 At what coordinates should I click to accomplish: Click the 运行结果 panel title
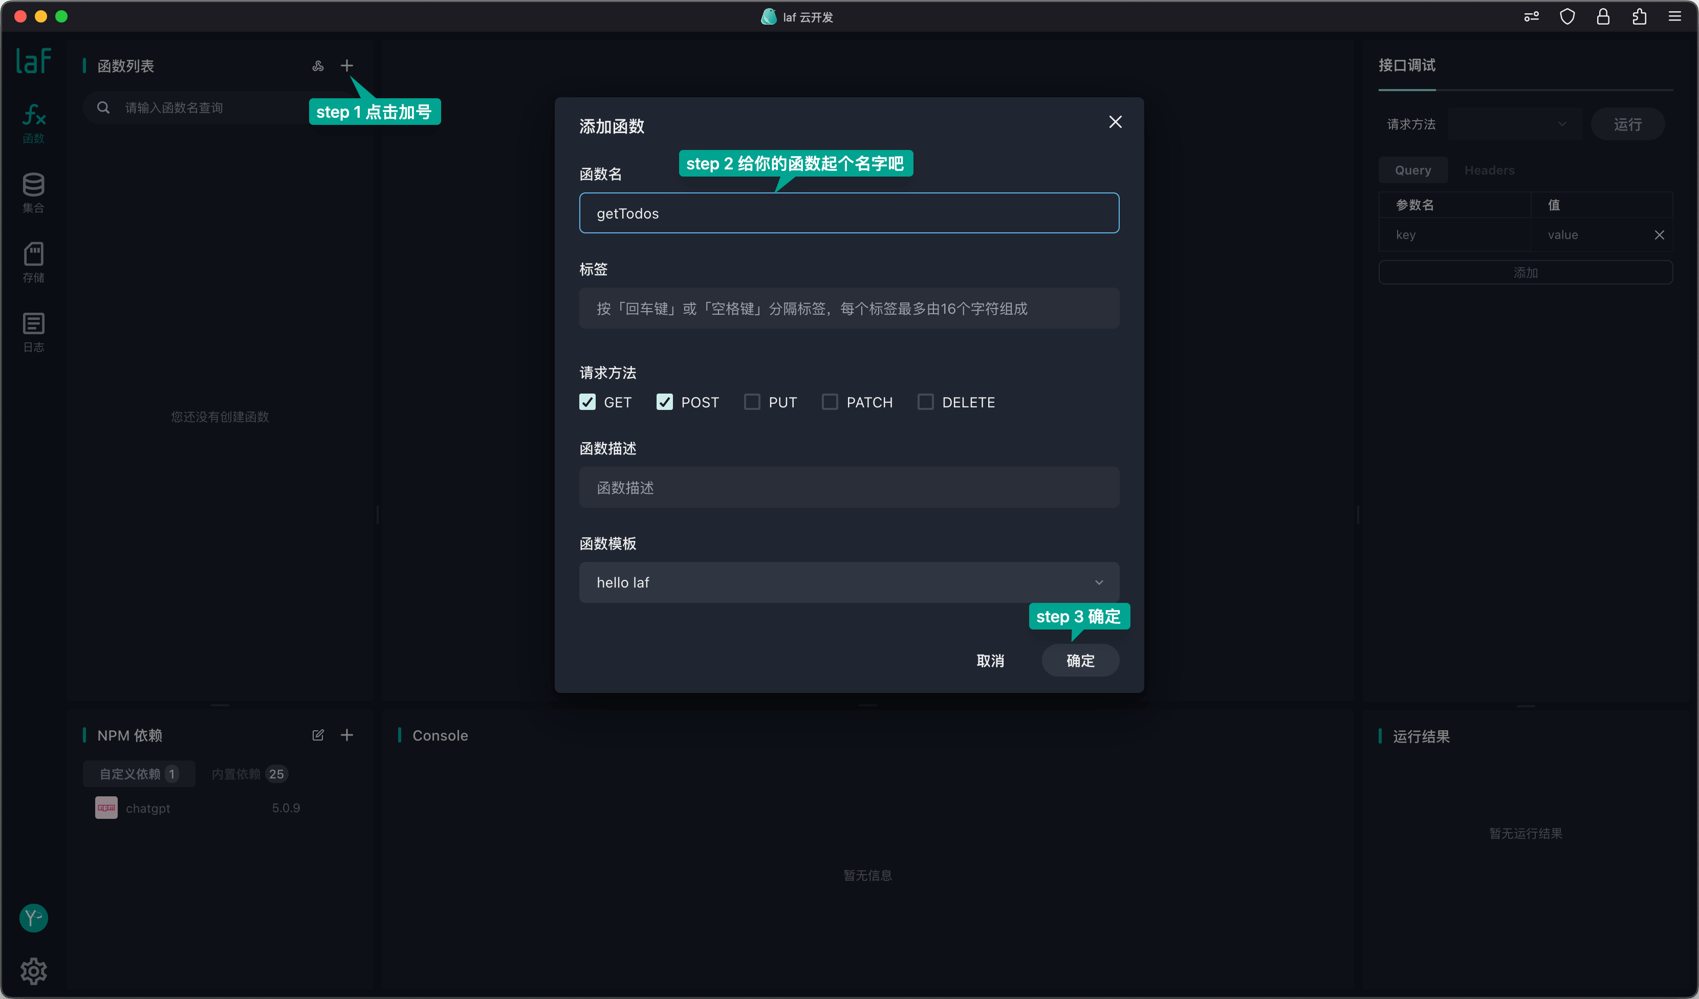pyautogui.click(x=1421, y=736)
